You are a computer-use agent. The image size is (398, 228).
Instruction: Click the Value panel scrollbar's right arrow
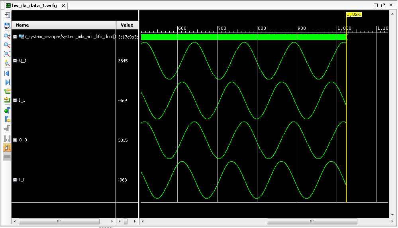point(135,221)
